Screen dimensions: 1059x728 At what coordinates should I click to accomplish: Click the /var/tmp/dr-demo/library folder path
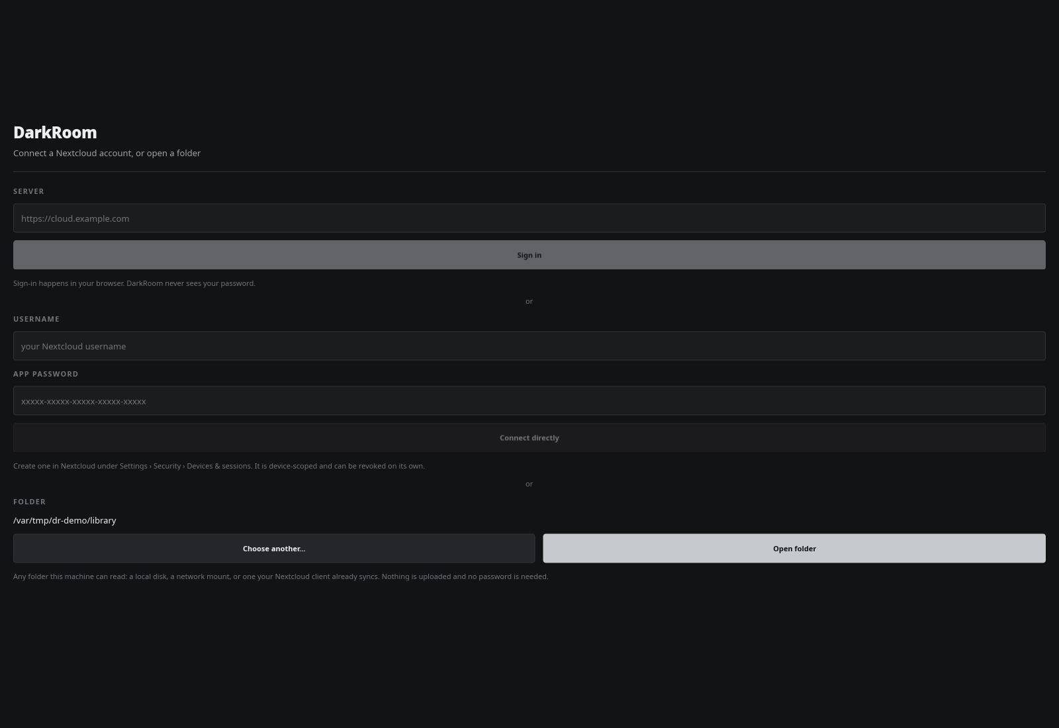65,520
